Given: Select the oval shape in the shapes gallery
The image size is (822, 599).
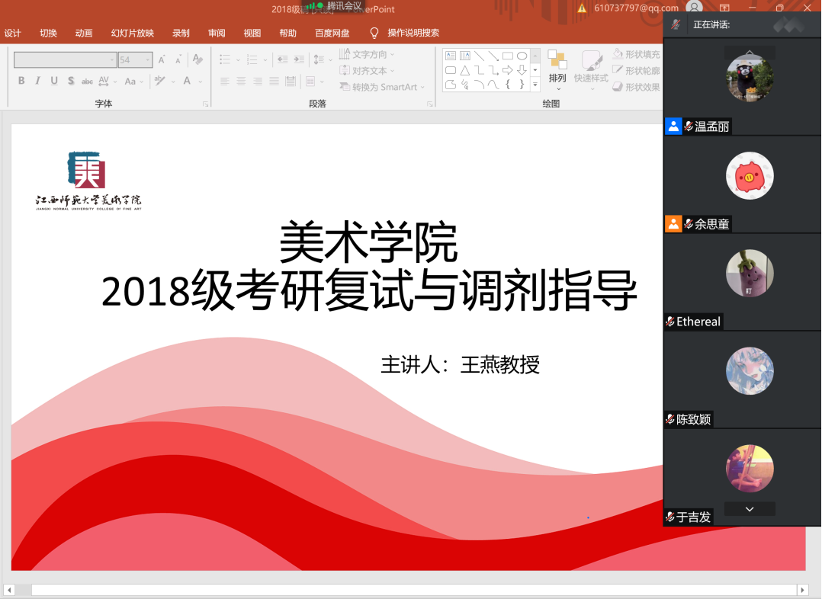Looking at the screenshot, I should tap(522, 56).
